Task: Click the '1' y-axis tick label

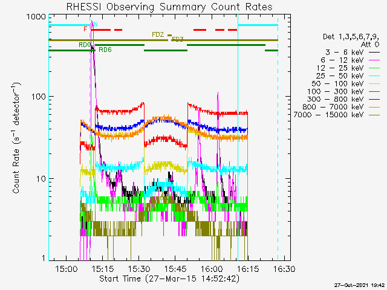Action: (44, 258)
